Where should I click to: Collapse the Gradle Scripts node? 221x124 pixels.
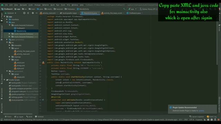4,80
